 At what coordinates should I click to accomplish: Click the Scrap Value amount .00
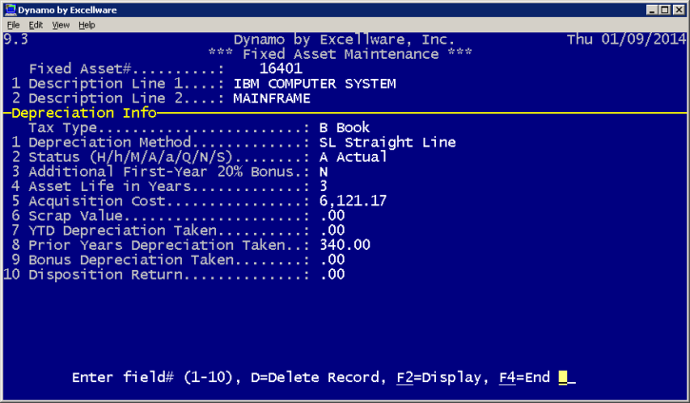click(333, 216)
